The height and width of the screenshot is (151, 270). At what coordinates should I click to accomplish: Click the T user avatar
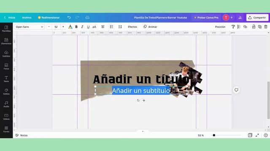click(226, 18)
